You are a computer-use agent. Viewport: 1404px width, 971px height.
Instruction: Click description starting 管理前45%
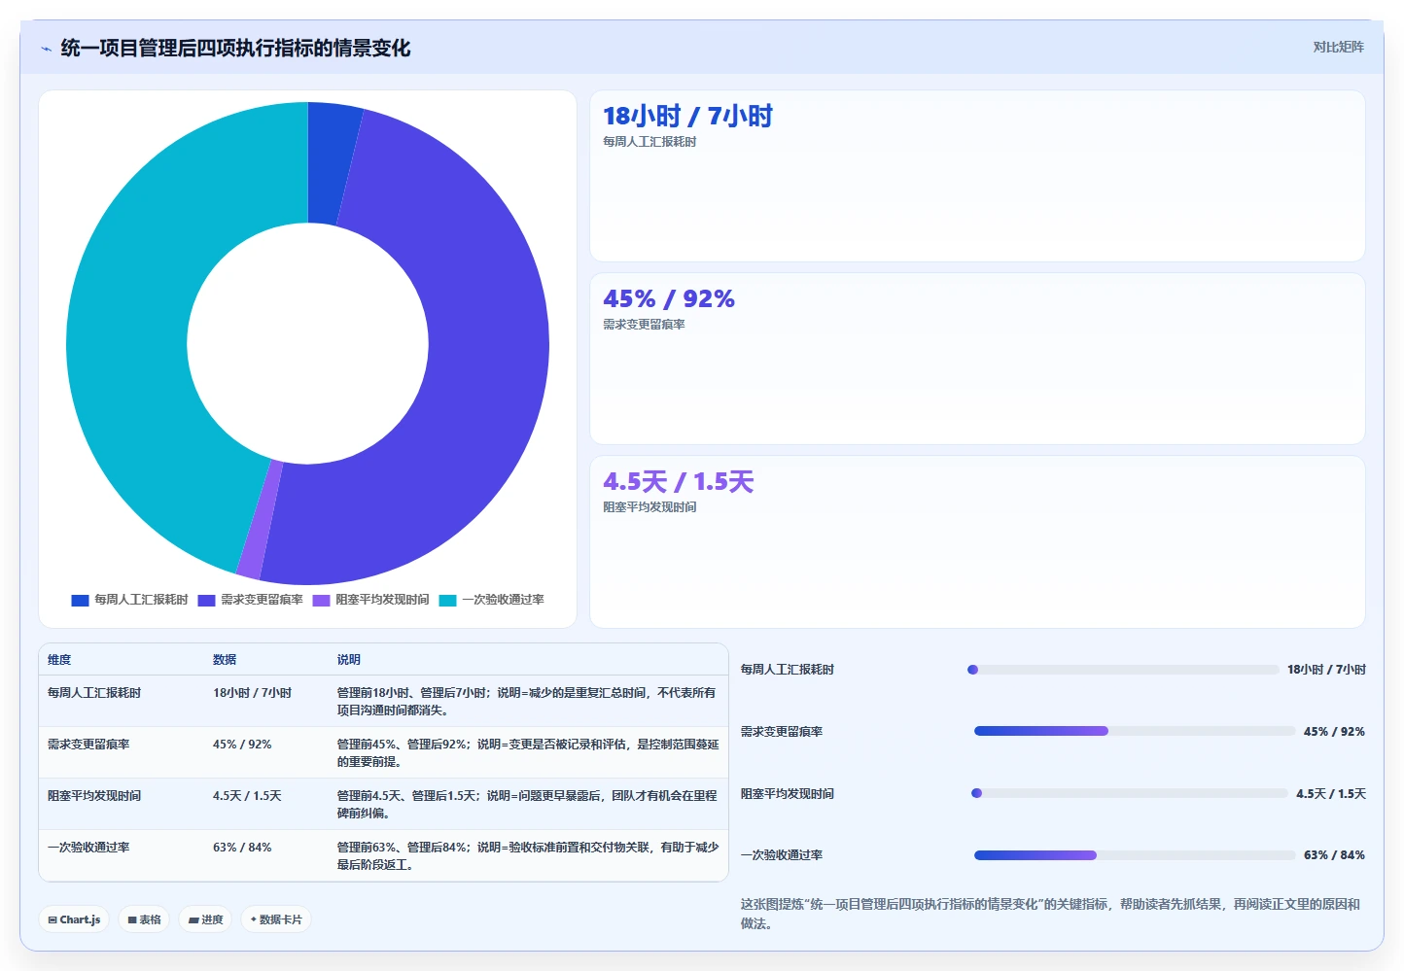click(x=528, y=753)
